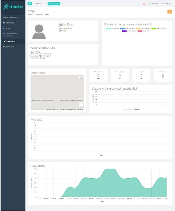Open the user account dropdown in the top bar
This screenshot has height=211, width=175.
coord(154,4)
